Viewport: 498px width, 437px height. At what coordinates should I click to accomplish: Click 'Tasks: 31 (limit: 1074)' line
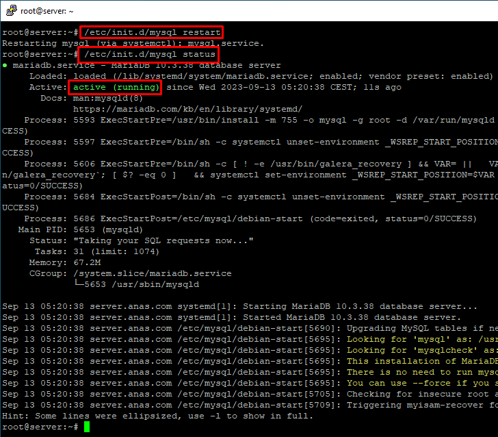coord(97,251)
